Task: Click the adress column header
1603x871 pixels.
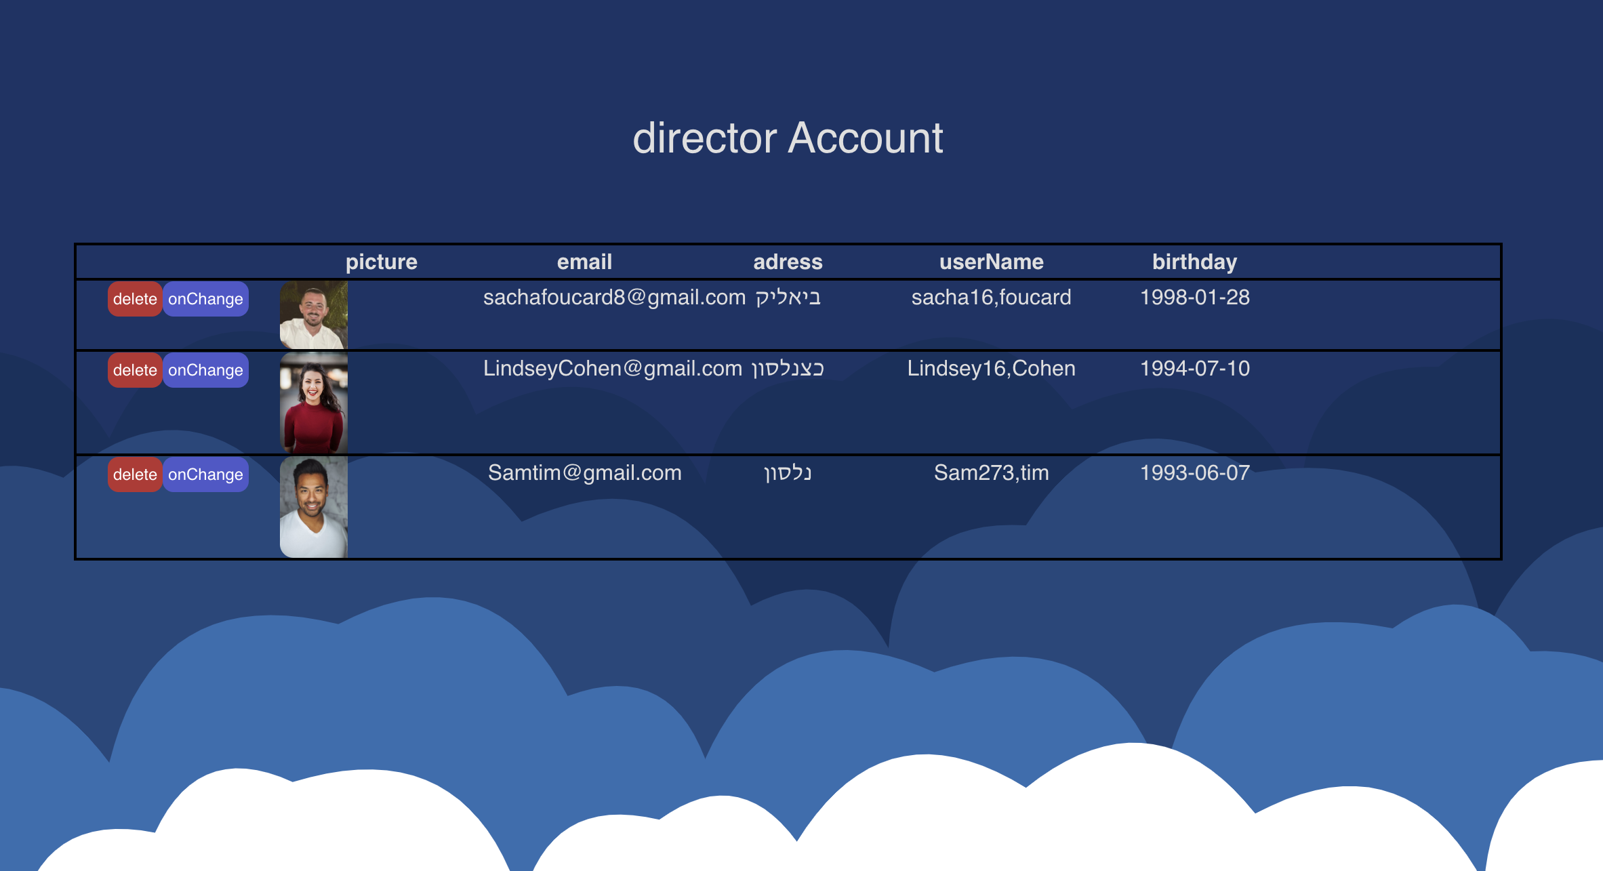Action: tap(788, 262)
